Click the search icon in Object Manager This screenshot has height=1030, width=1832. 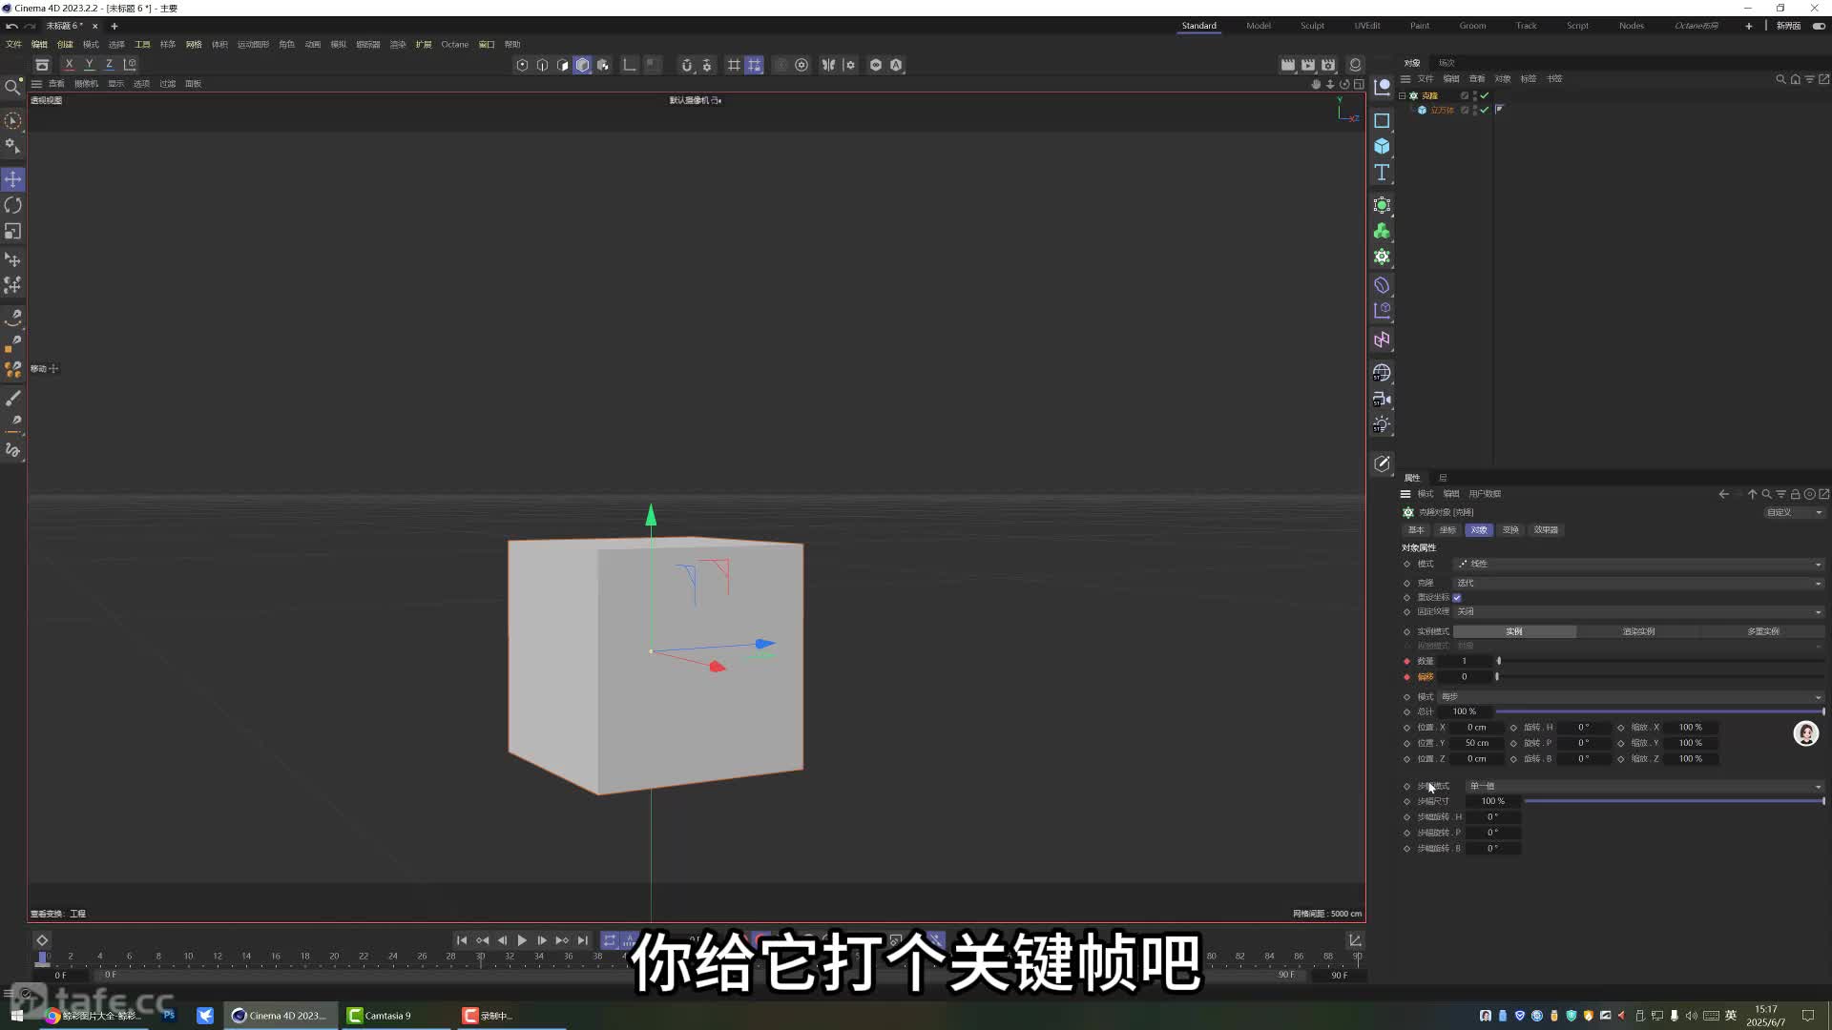pyautogui.click(x=1780, y=79)
